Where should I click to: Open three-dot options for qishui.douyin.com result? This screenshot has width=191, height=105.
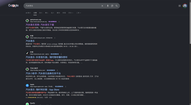55,38
